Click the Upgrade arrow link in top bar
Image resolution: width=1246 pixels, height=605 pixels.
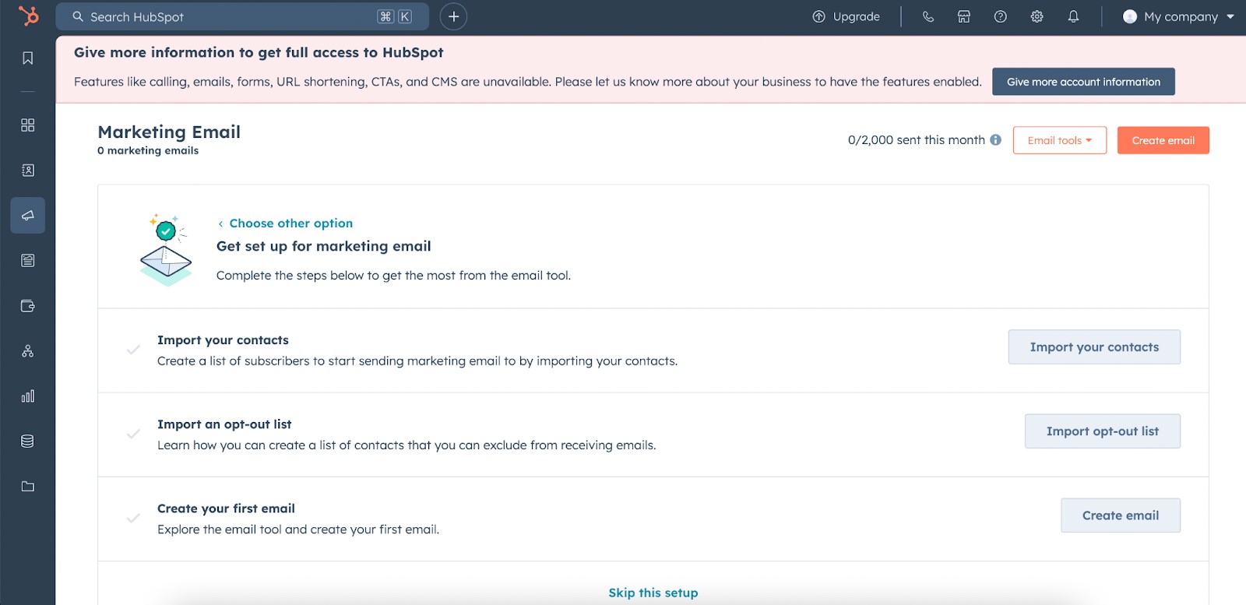(846, 16)
